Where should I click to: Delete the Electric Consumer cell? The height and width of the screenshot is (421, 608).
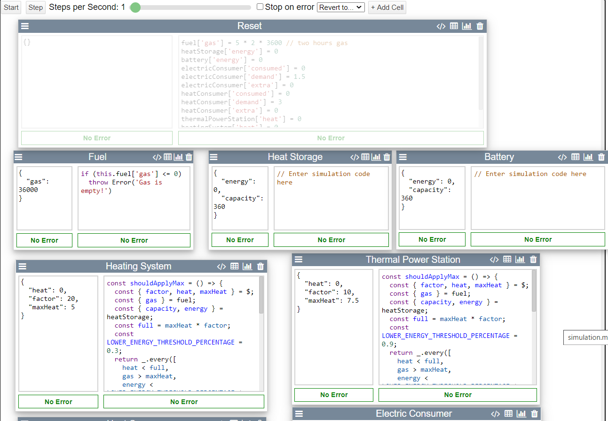tap(534, 413)
